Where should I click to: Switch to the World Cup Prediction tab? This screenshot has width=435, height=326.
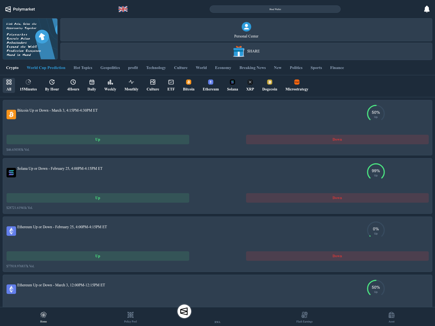(x=46, y=68)
